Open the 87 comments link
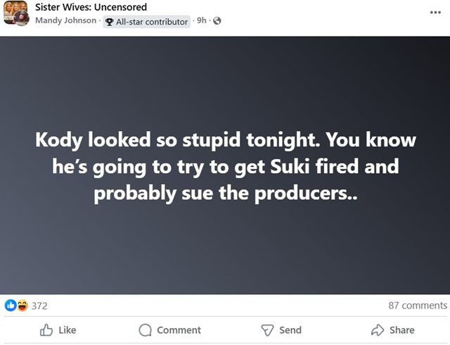450x345 pixels. point(417,306)
